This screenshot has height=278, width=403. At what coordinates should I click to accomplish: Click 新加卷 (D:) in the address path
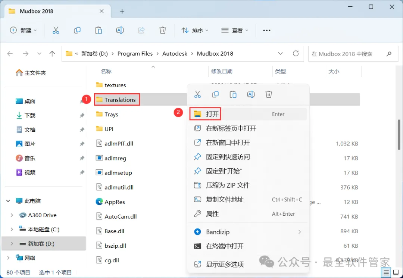(x=94, y=54)
